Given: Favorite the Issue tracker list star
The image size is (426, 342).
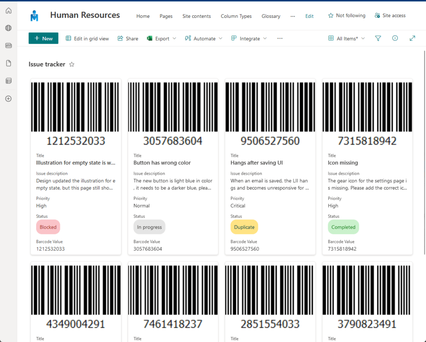Looking at the screenshot, I should (x=72, y=64).
